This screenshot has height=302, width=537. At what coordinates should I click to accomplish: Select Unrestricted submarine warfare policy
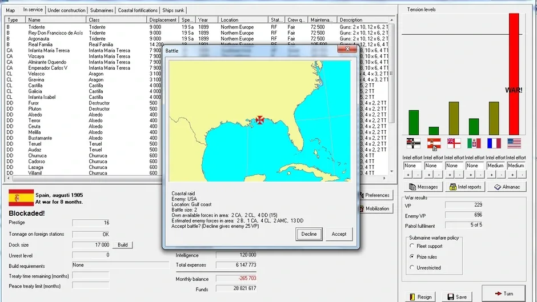[x=412, y=267]
